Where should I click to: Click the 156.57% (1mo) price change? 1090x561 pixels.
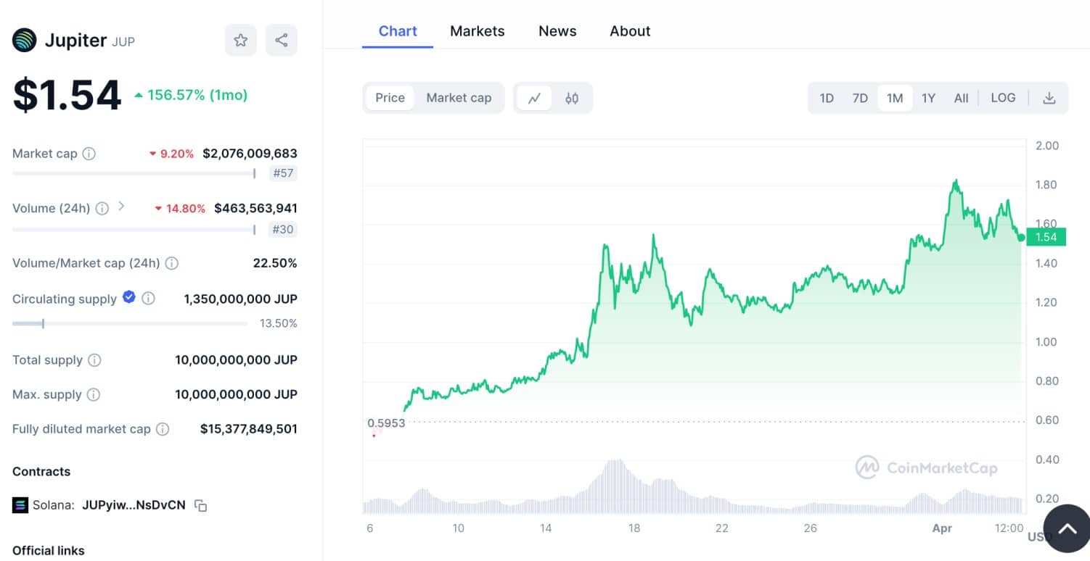pyautogui.click(x=191, y=95)
